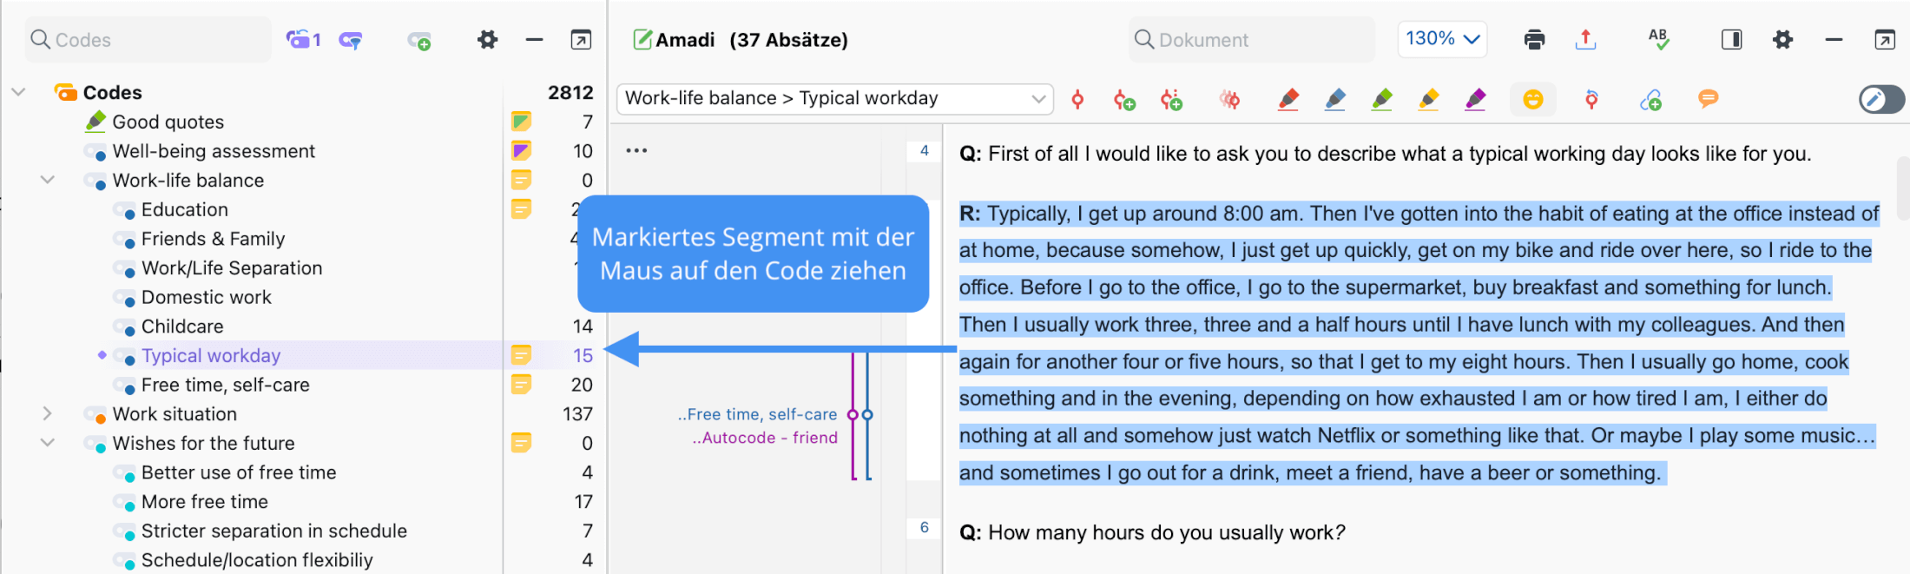Toggle the edit mode switch
This screenshot has width=1910, height=574.
pos(1880,100)
